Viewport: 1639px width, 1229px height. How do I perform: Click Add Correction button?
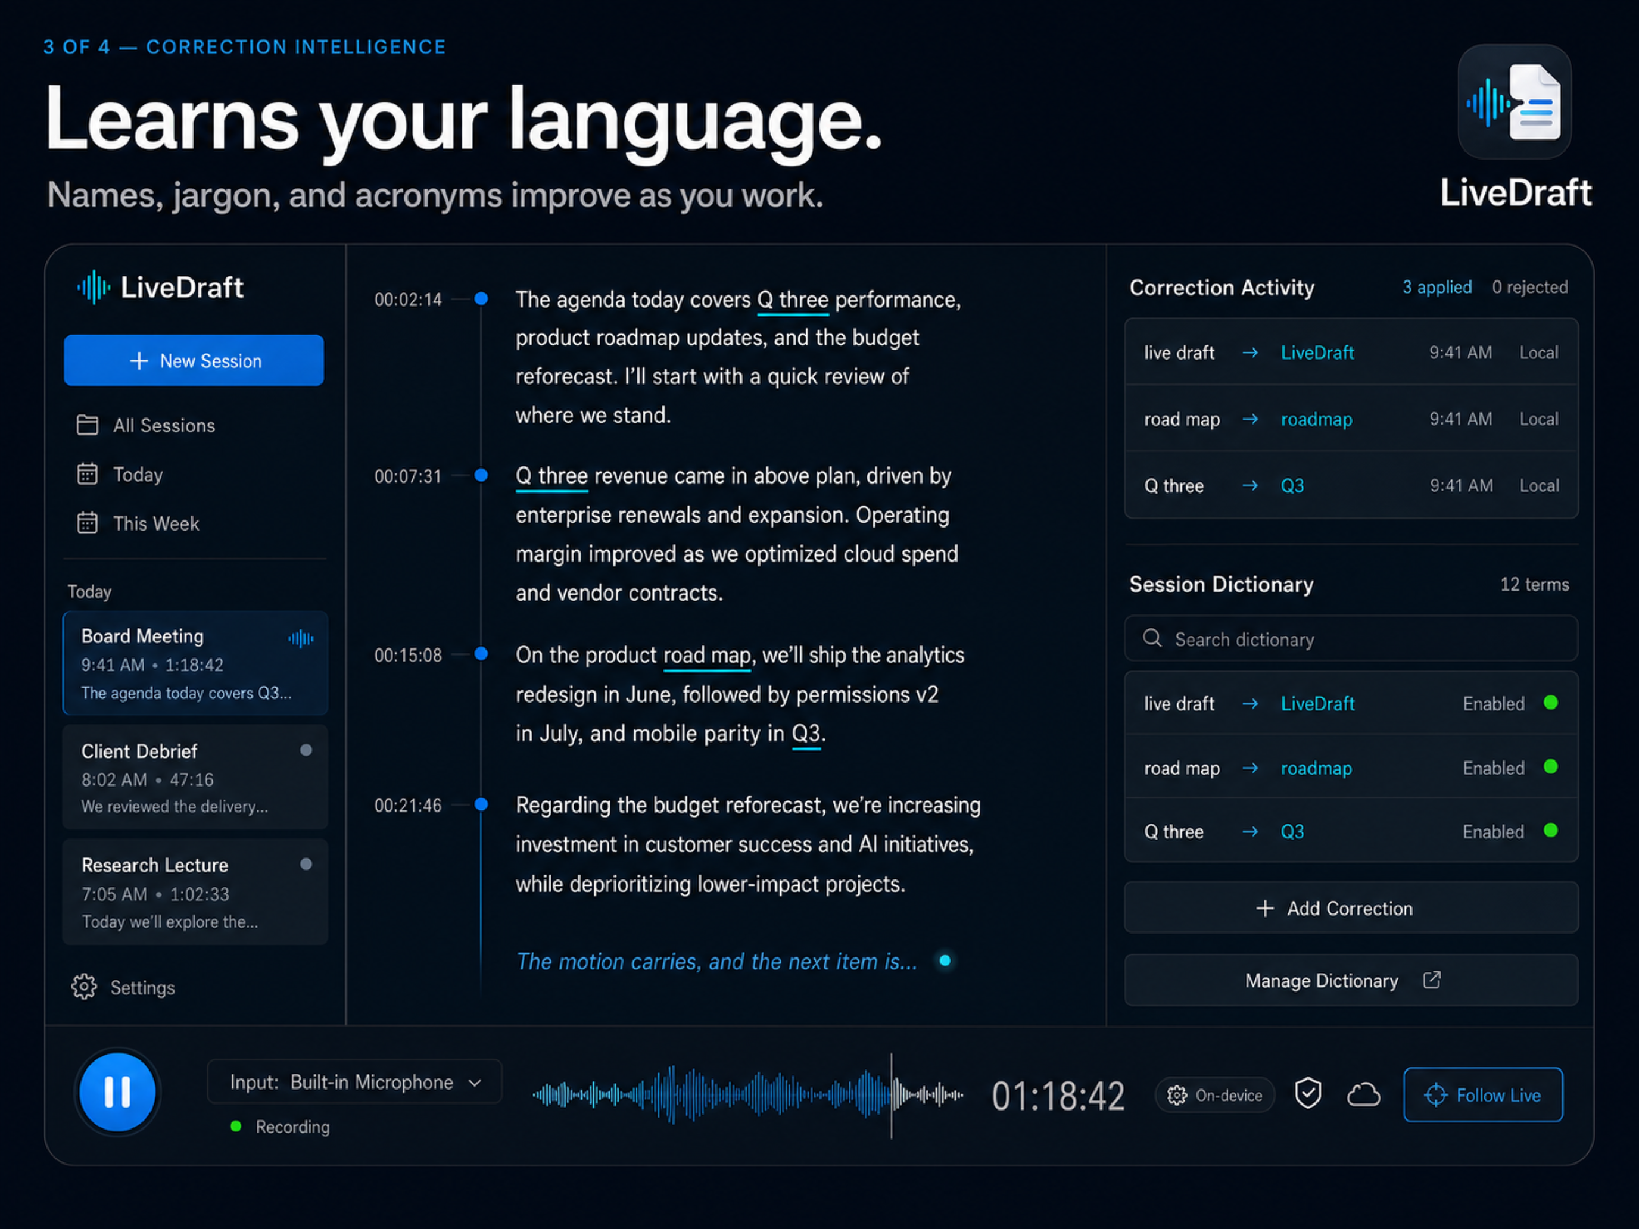pos(1351,908)
